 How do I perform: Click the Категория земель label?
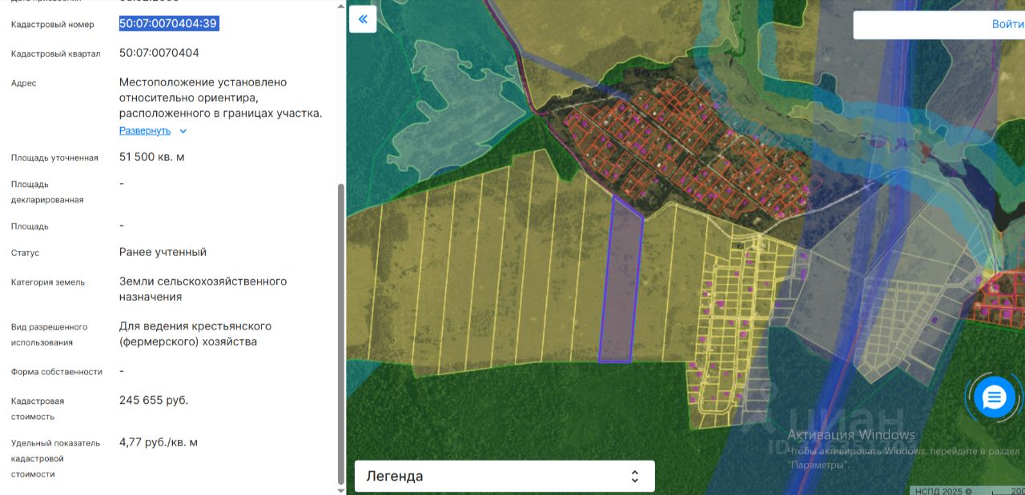(x=48, y=282)
